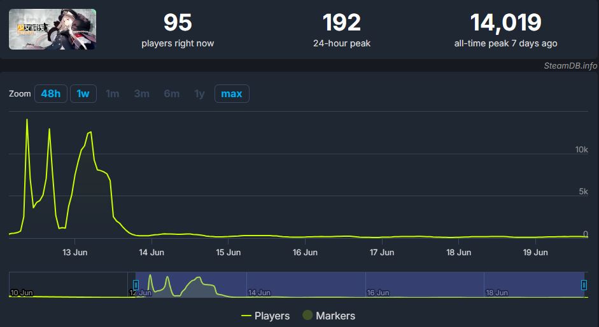Choose the 6m zoom option
599x327 pixels.
coord(171,94)
